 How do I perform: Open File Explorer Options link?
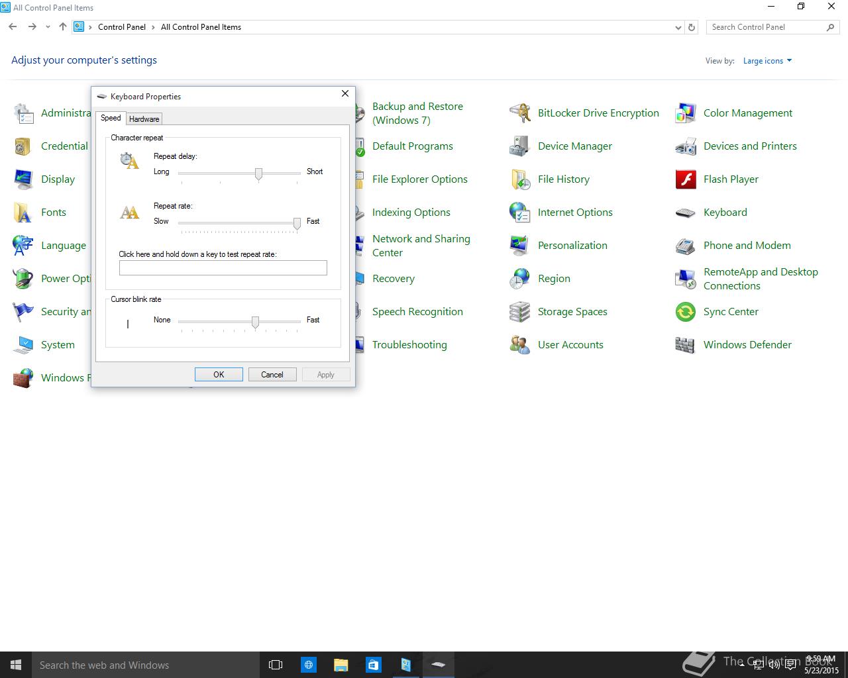(x=419, y=179)
